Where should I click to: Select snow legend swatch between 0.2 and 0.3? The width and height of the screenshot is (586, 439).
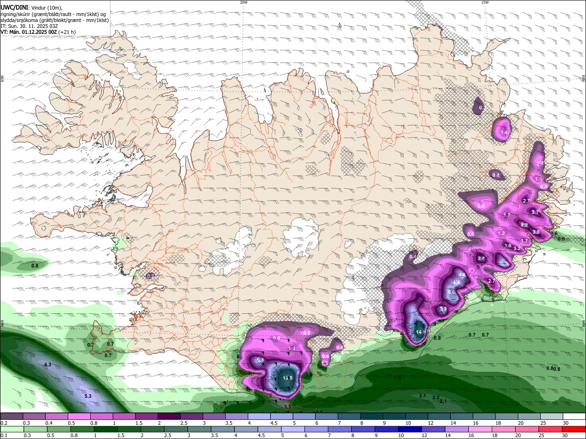coord(11,417)
